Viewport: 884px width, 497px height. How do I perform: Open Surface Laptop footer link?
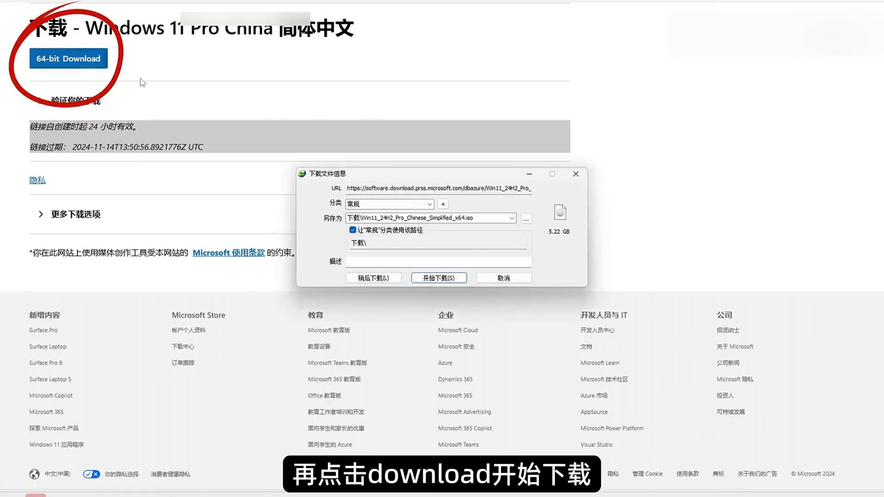(48, 347)
